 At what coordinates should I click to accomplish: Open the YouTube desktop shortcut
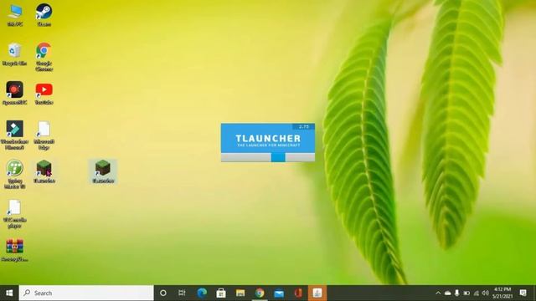(x=44, y=94)
